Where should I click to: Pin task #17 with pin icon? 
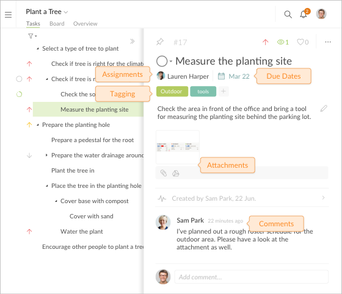(x=160, y=42)
